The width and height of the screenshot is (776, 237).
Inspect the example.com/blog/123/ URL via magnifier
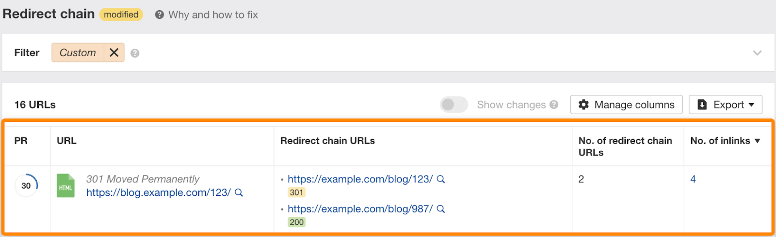coord(441,179)
